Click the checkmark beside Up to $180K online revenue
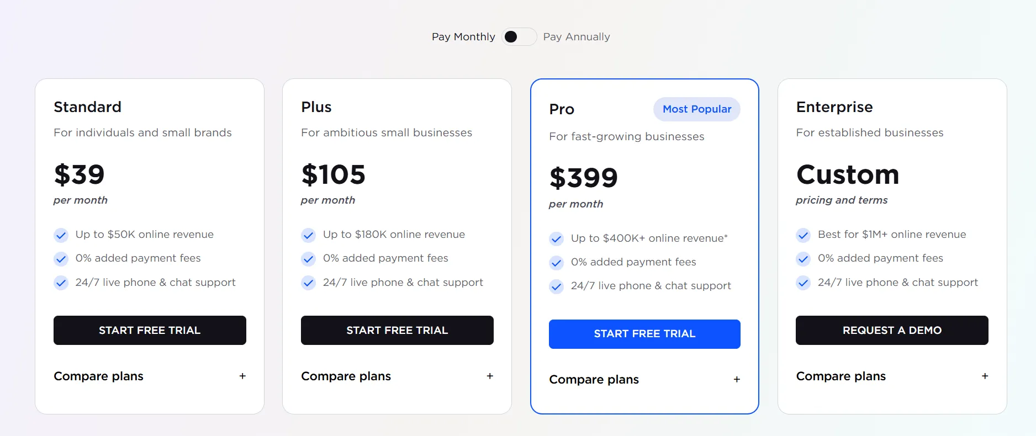The image size is (1036, 436). (x=308, y=235)
